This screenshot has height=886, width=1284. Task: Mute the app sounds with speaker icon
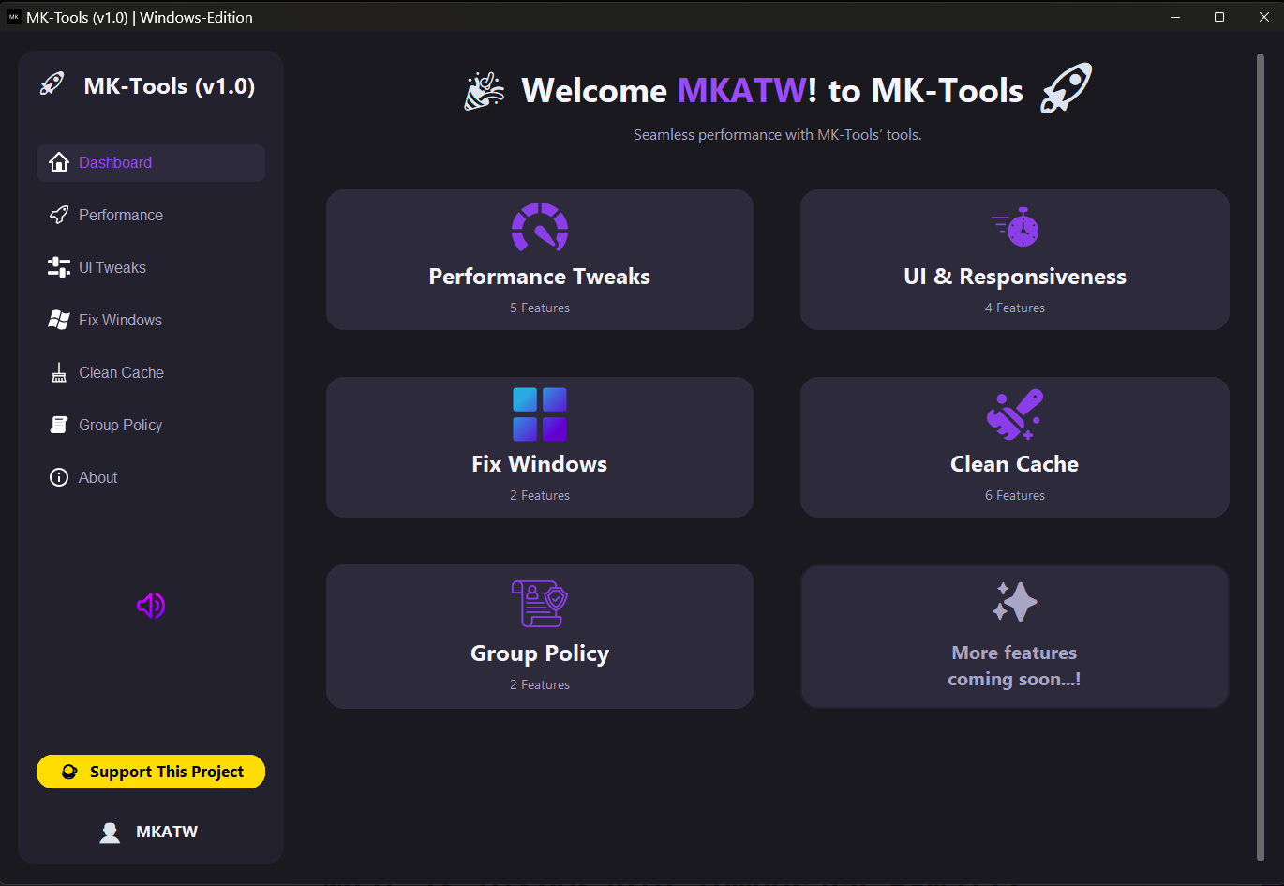pos(150,606)
